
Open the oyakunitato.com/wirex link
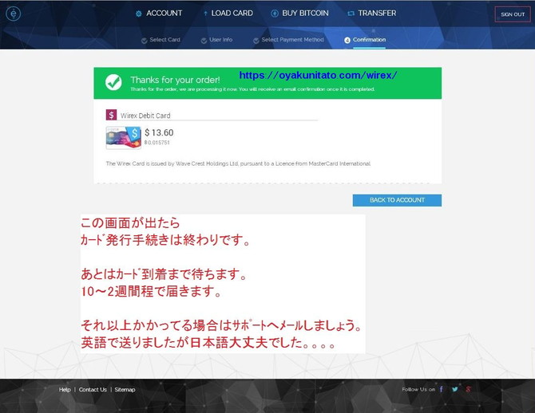click(318, 75)
